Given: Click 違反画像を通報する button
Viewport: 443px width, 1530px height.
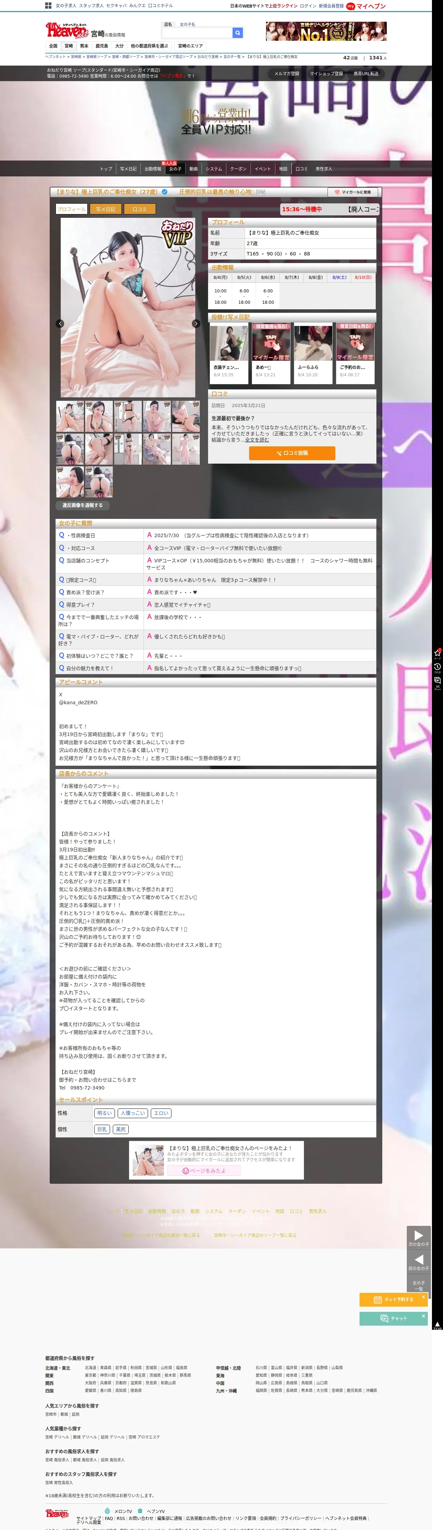Looking at the screenshot, I should pyautogui.click(x=82, y=505).
